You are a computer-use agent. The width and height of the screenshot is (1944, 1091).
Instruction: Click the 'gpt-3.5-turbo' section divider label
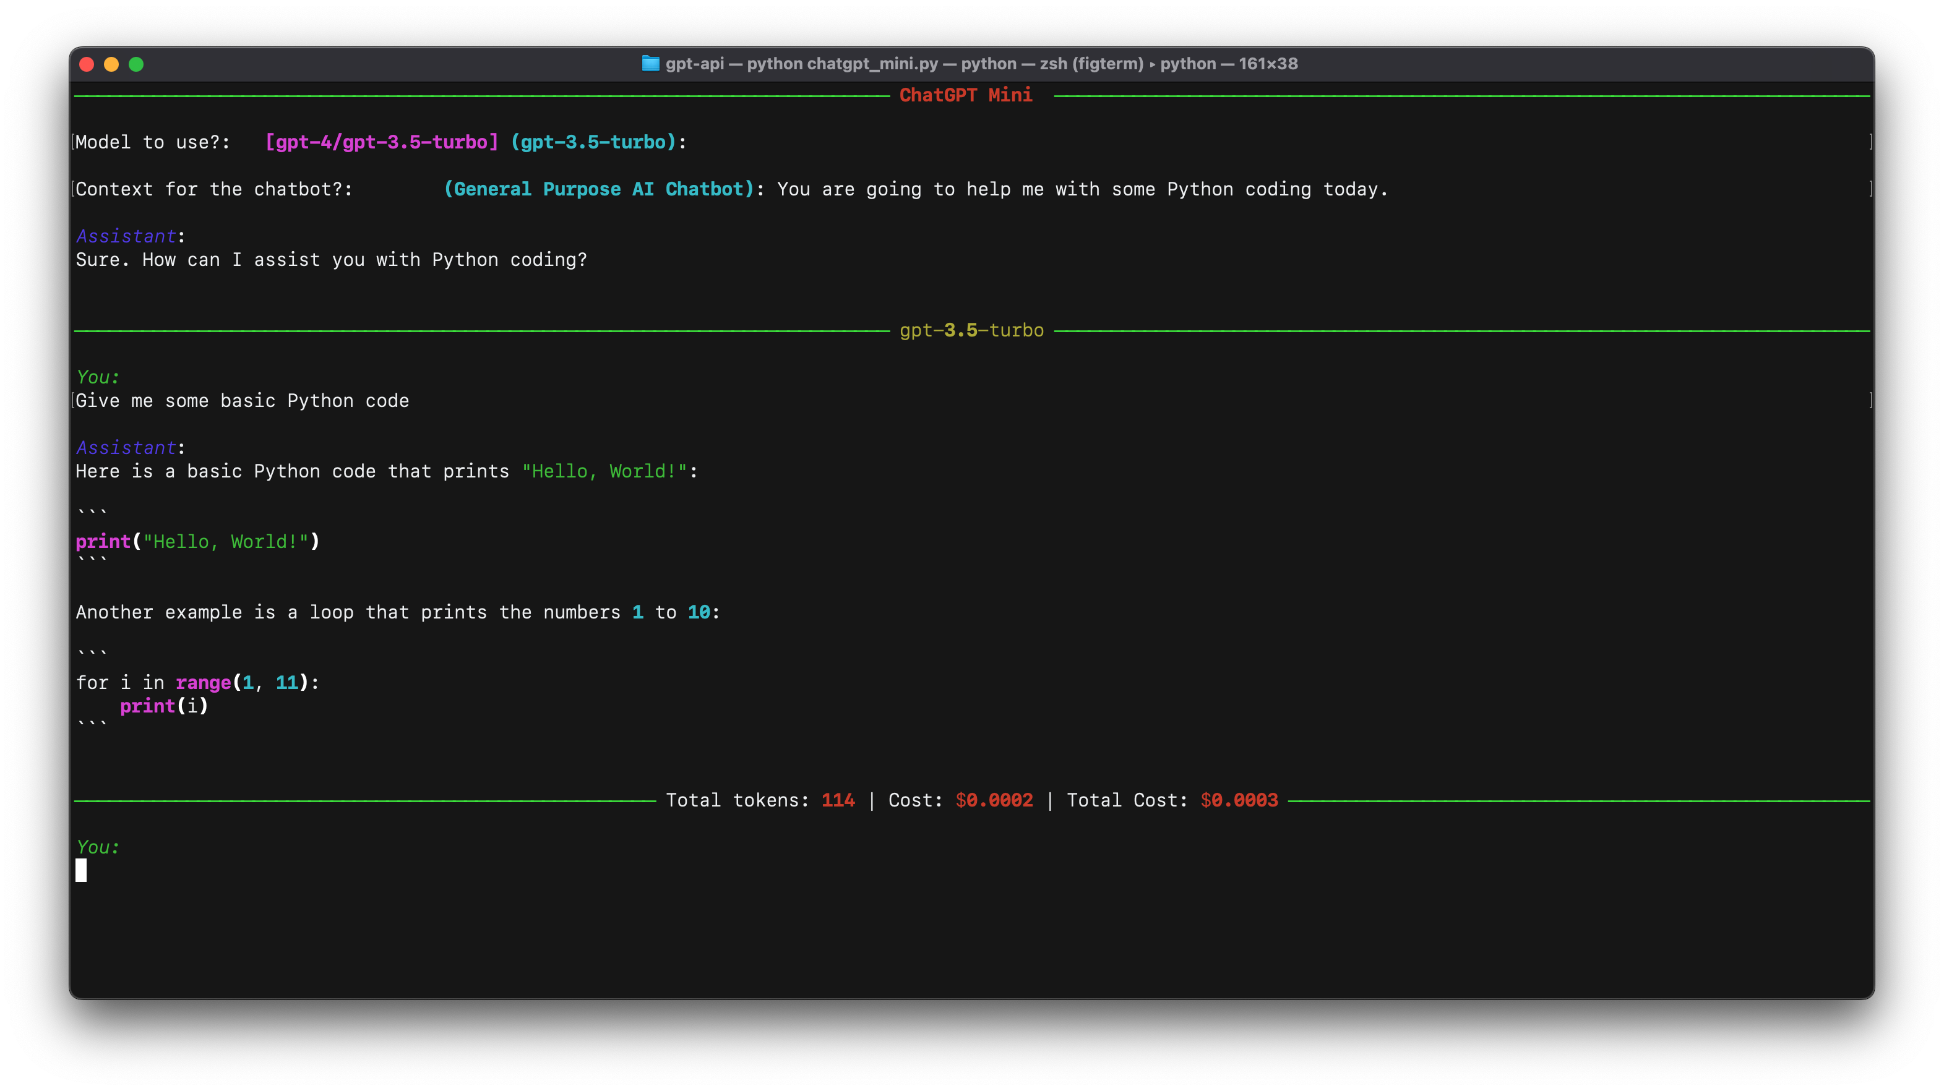click(971, 330)
